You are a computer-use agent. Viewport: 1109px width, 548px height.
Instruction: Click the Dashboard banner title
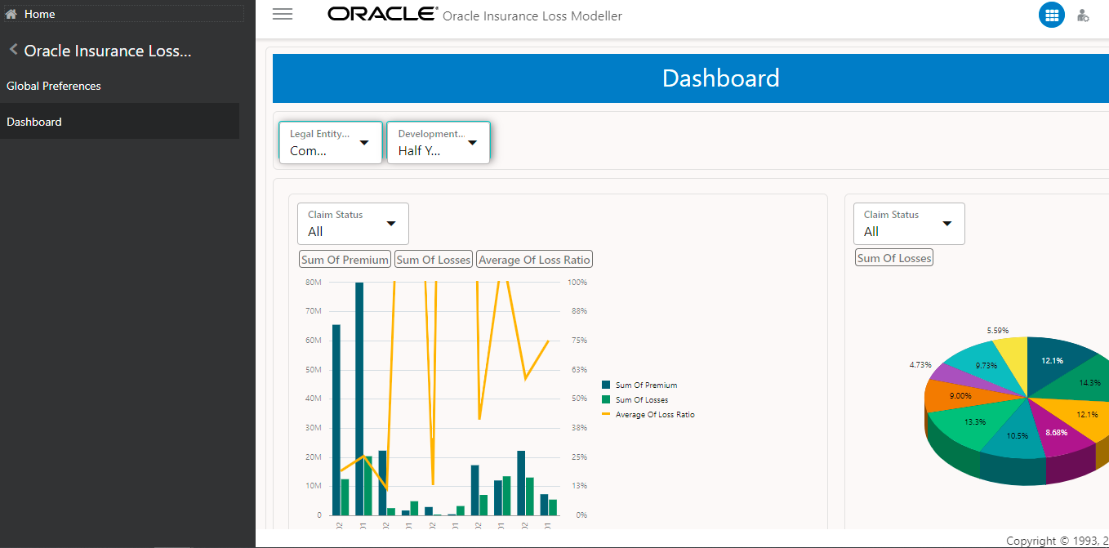pyautogui.click(x=720, y=78)
